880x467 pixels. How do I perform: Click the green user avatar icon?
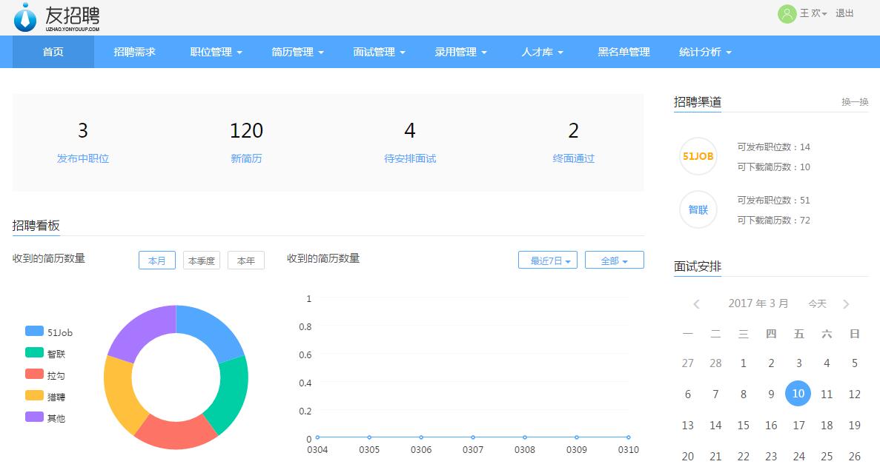click(x=787, y=13)
